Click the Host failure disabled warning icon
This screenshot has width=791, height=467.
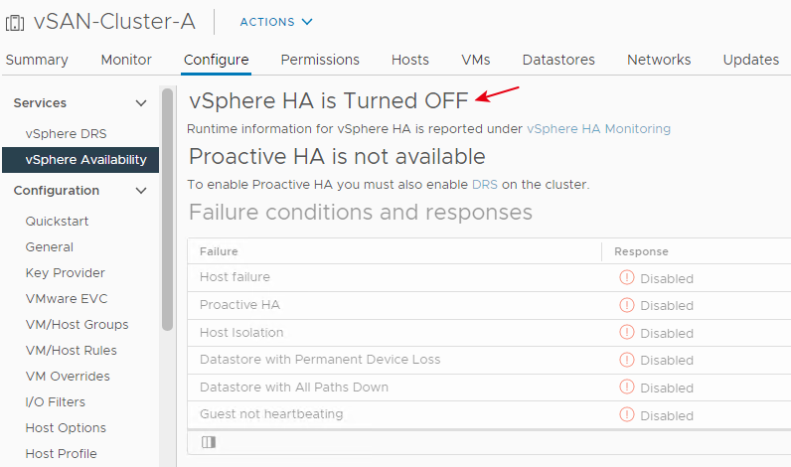click(x=627, y=277)
